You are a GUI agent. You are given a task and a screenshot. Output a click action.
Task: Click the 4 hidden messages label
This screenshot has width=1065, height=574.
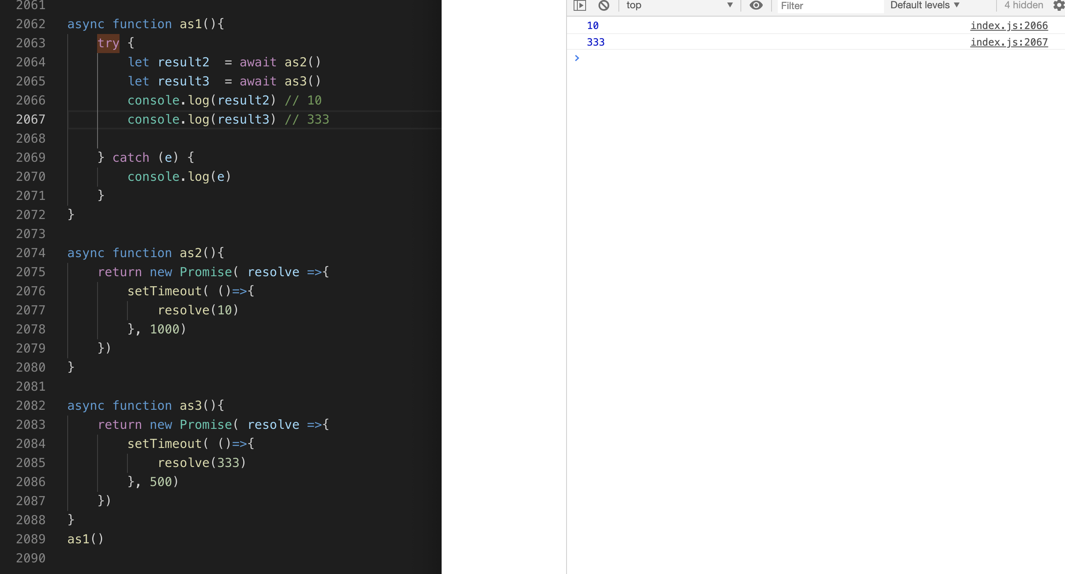point(1023,5)
